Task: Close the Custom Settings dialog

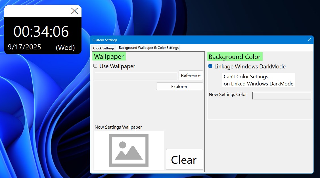Action: click(309, 40)
